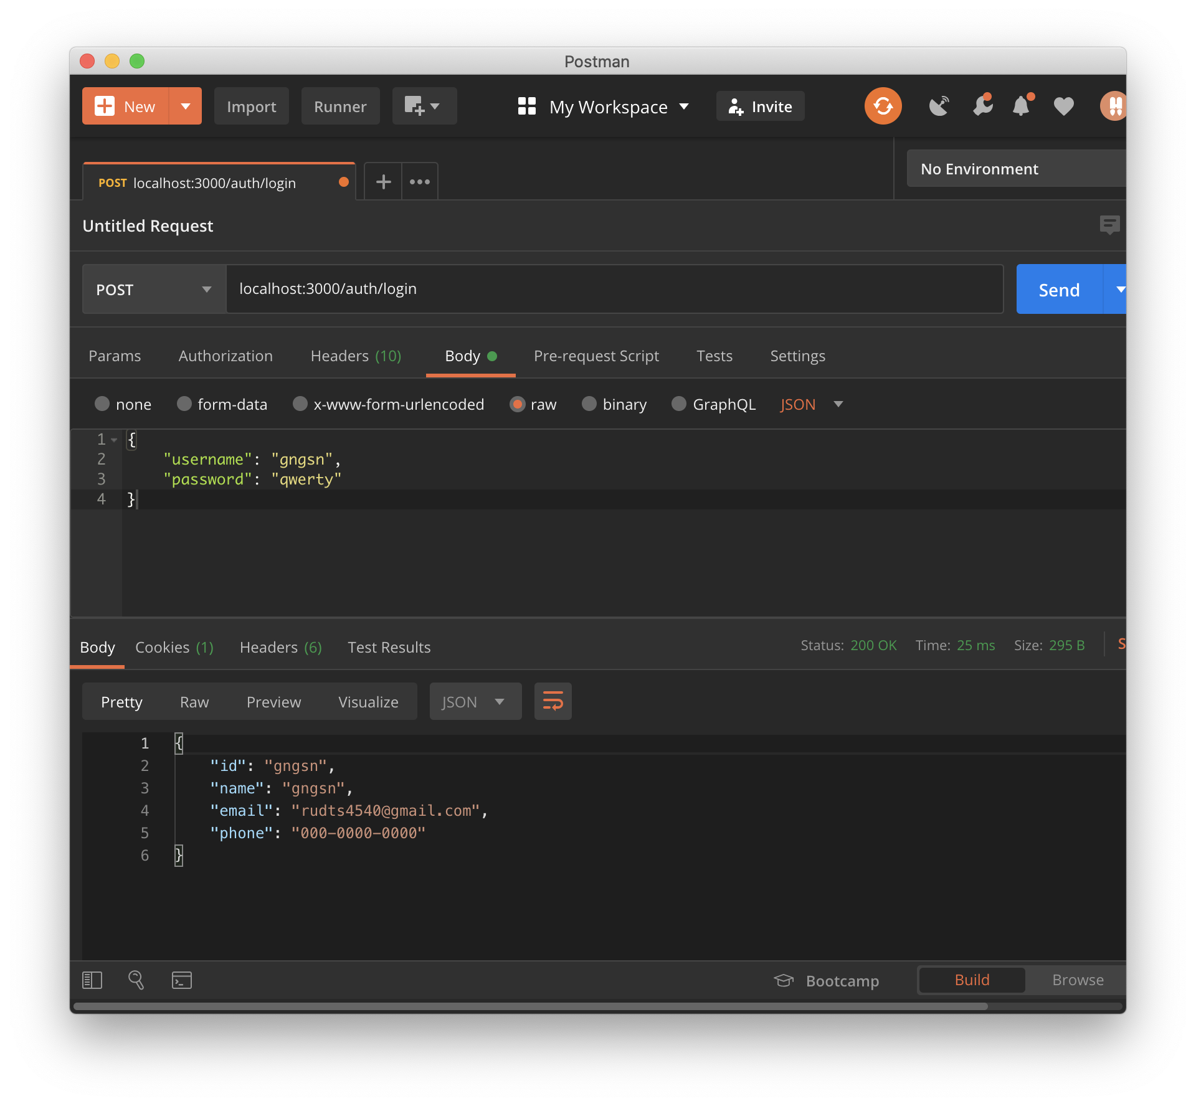Choose the binary body type
This screenshot has height=1106, width=1196.
click(x=589, y=404)
